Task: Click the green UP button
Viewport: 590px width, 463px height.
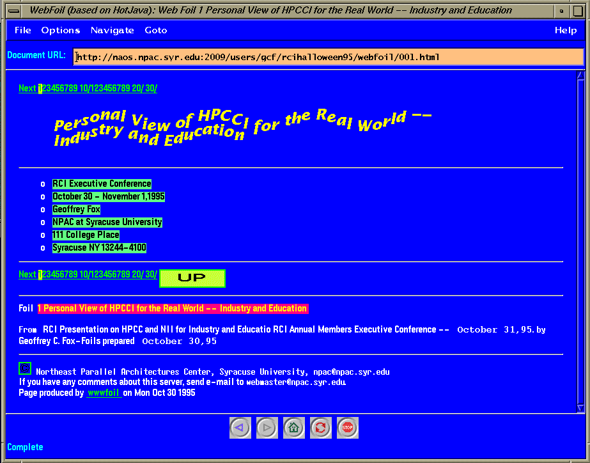Action: [192, 278]
